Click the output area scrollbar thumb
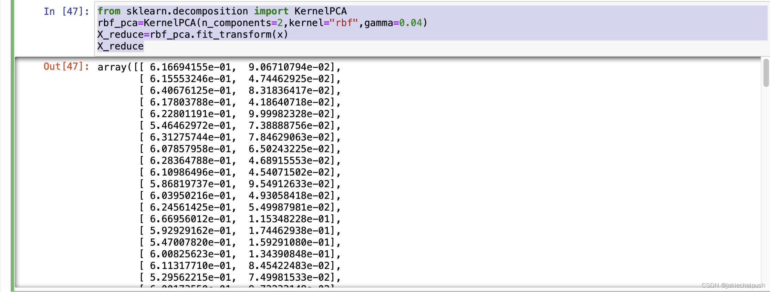The width and height of the screenshot is (770, 292). [766, 73]
